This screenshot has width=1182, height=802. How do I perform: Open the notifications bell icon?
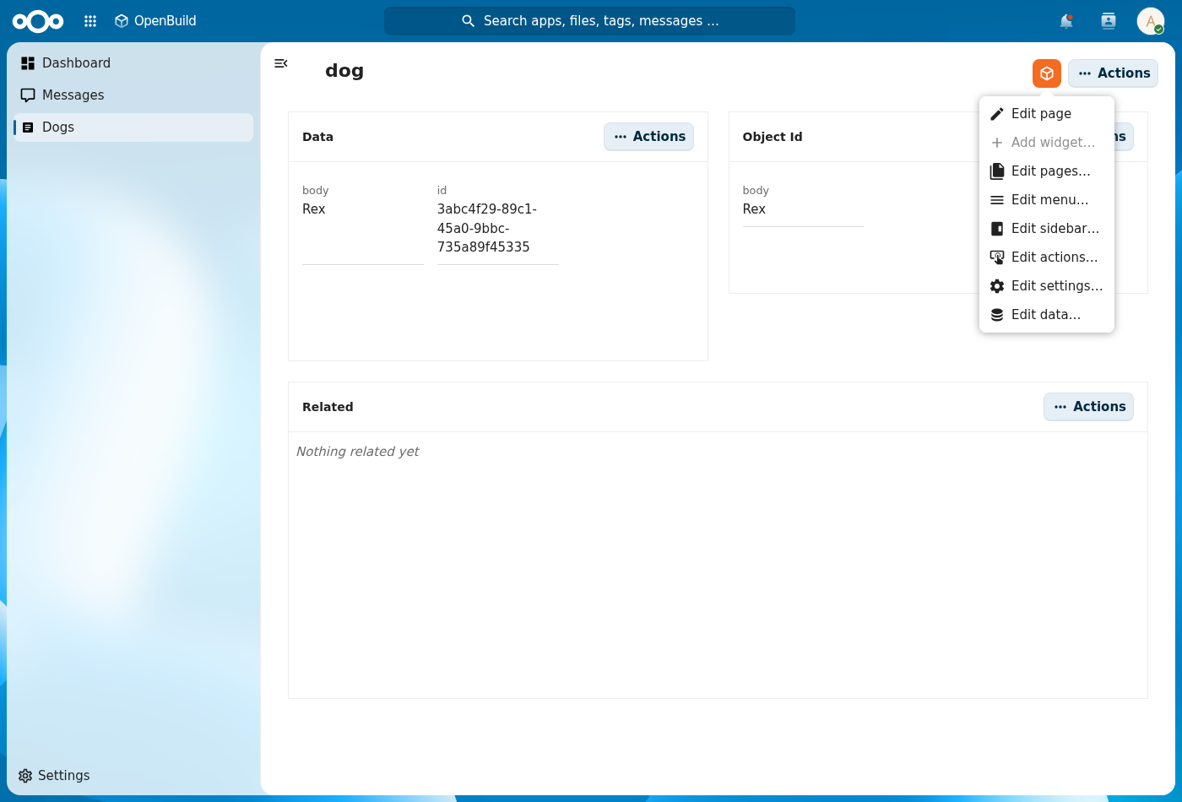[x=1066, y=21]
